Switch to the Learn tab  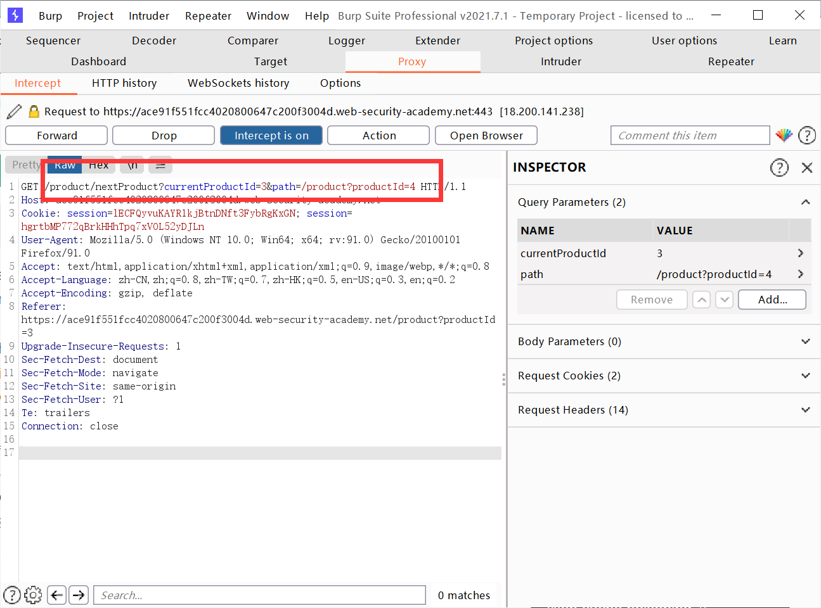click(782, 41)
